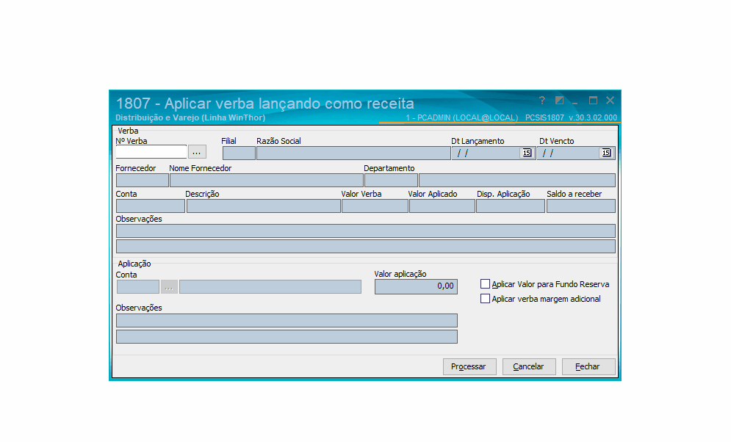Click the help question mark icon

click(x=541, y=100)
